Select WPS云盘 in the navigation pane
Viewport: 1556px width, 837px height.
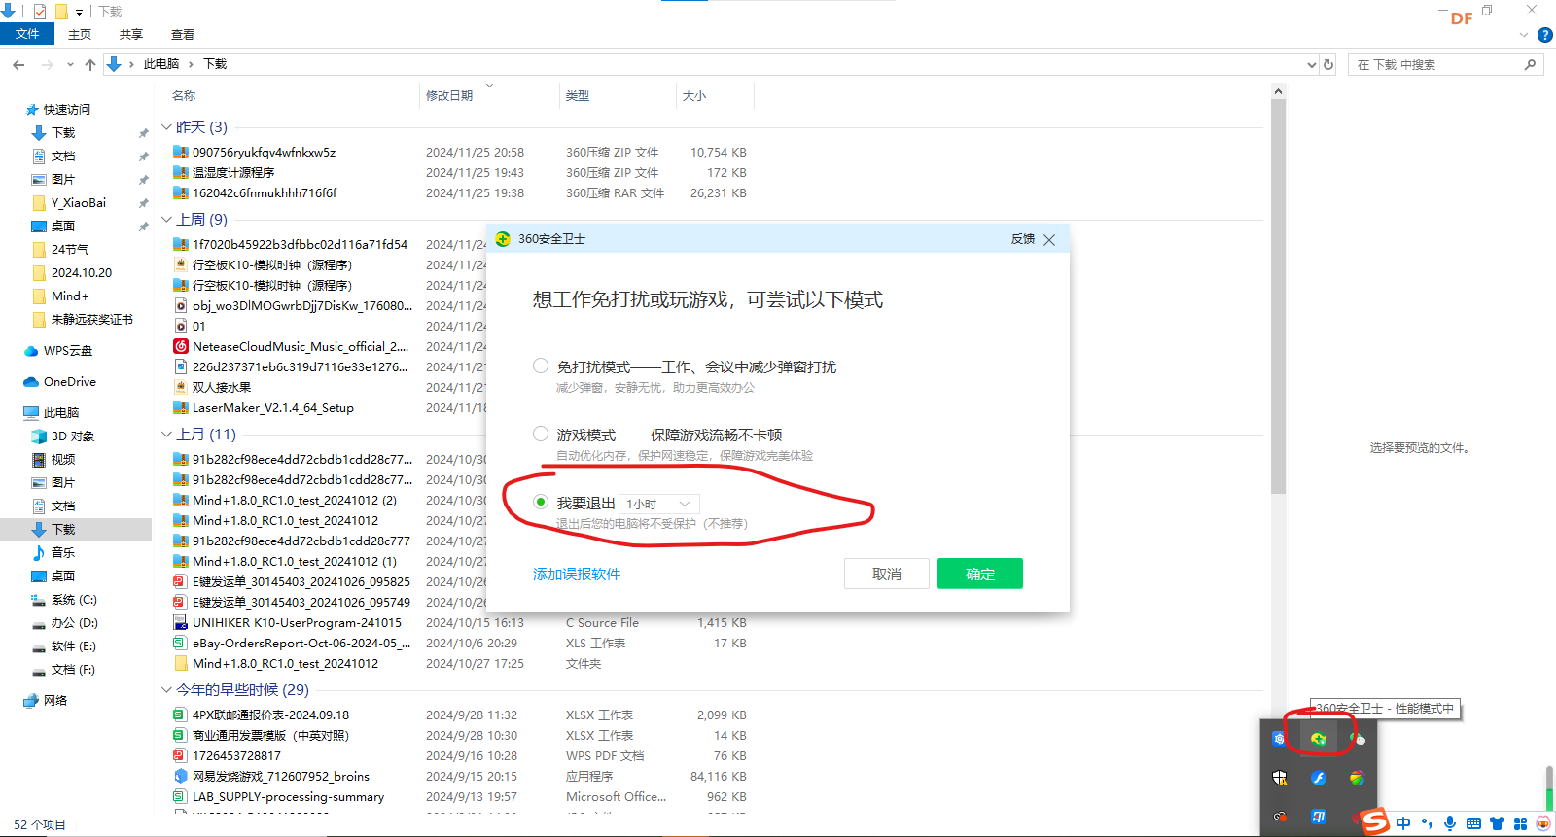[67, 351]
